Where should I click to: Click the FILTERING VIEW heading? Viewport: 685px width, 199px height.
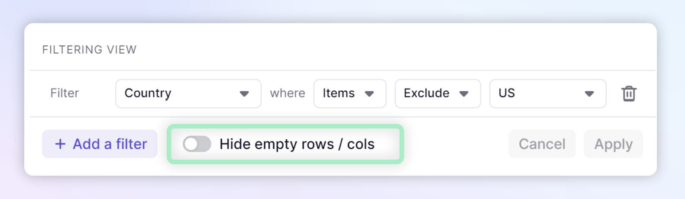coord(89,50)
